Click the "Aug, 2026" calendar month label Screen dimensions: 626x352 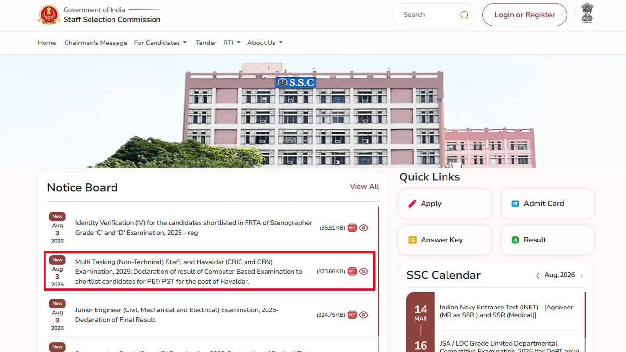[559, 275]
